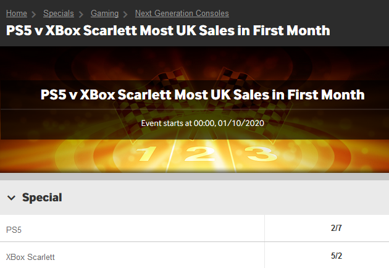Click the event start time text
Screen dimensions: 389x268
pyautogui.click(x=203, y=124)
